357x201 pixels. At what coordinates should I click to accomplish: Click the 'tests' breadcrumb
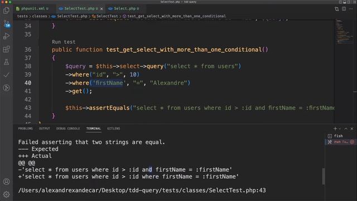(x=22, y=16)
